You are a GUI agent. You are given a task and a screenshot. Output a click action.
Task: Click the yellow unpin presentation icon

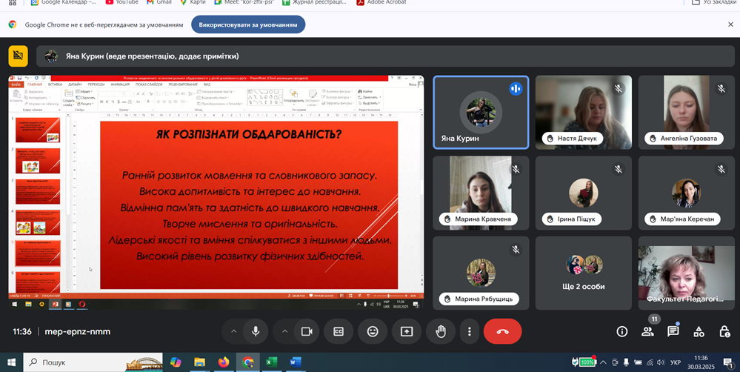pyautogui.click(x=18, y=56)
